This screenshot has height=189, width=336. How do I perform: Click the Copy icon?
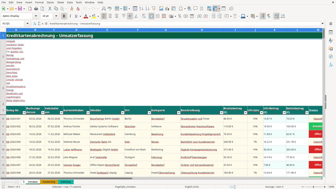point(56,9)
